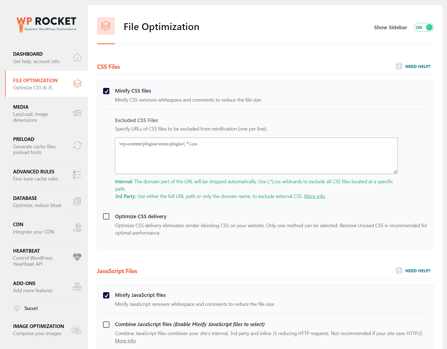Turn off the Show Sidebar toggle
This screenshot has width=447, height=349.
(x=423, y=27)
